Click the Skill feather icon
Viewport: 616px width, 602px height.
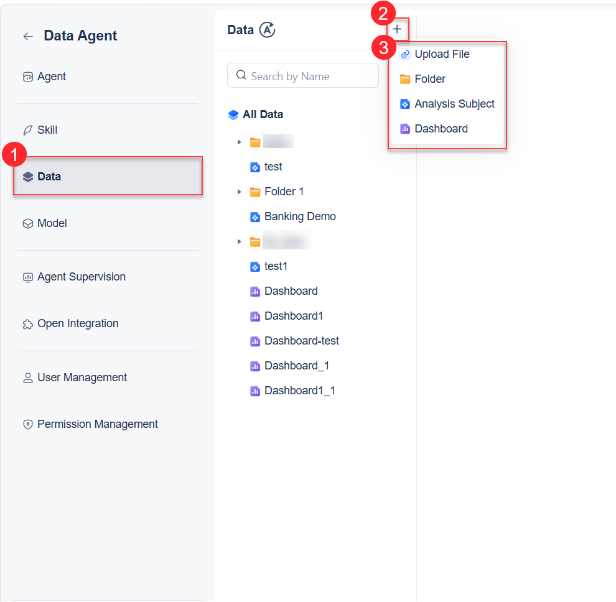[x=28, y=130]
